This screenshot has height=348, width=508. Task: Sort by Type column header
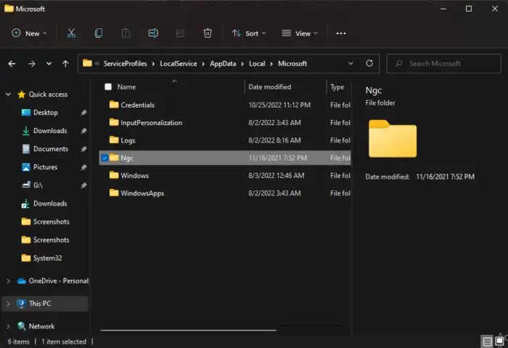coord(337,87)
